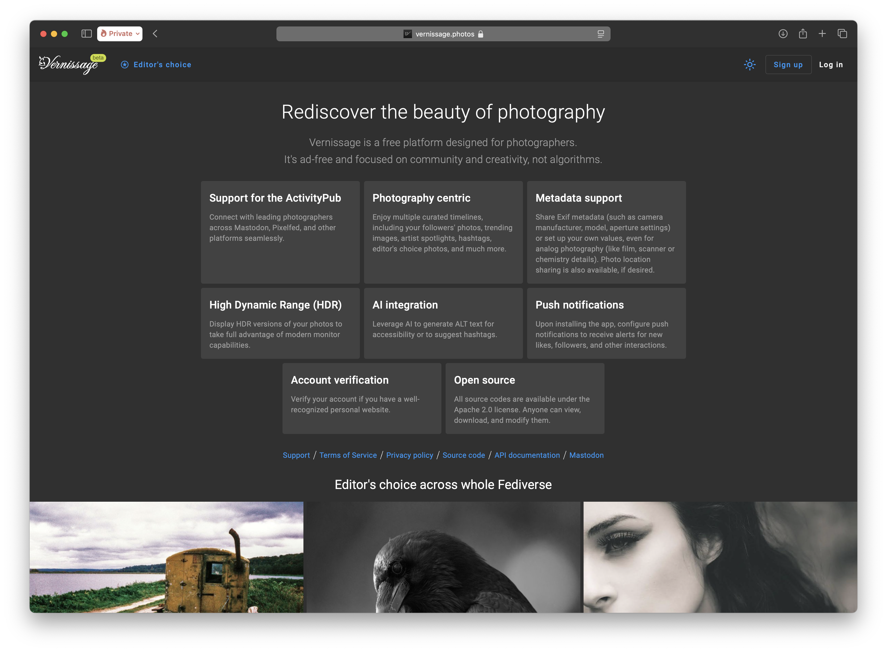This screenshot has height=652, width=887.
Task: Open the black-and-white raven photo
Action: tap(443, 557)
